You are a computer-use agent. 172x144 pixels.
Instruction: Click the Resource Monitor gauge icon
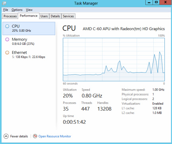(35, 136)
